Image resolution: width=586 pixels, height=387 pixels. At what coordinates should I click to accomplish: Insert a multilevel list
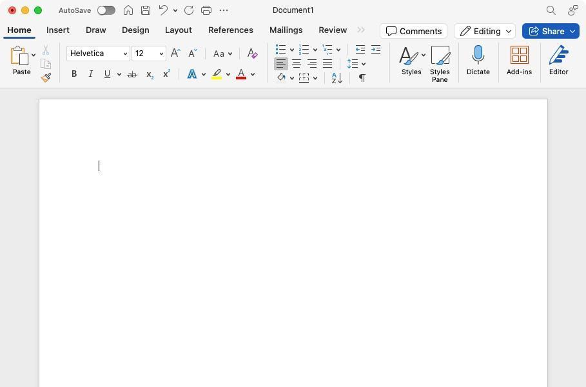click(x=327, y=50)
